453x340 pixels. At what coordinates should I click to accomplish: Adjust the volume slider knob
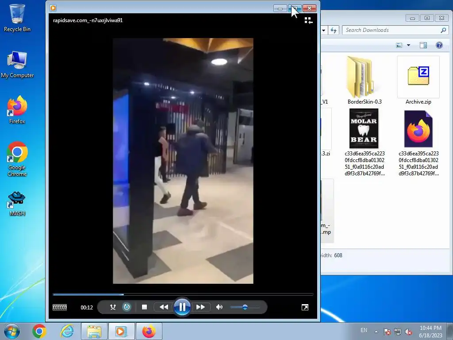point(245,307)
